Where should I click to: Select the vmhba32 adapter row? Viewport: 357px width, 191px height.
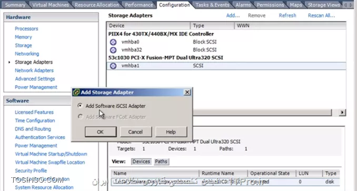(x=226, y=50)
